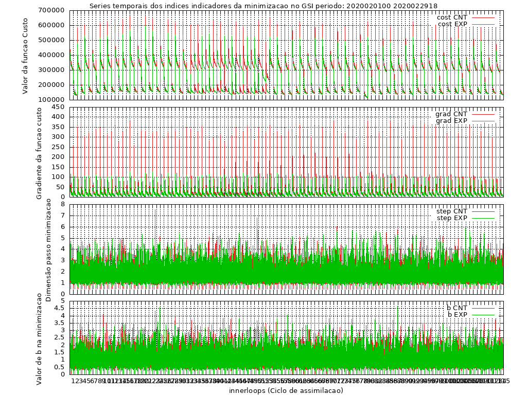Screen dimensions: 527x395
Task: Click the y-axis label 'Valor de b na minimizacao'
Action: 39,338
